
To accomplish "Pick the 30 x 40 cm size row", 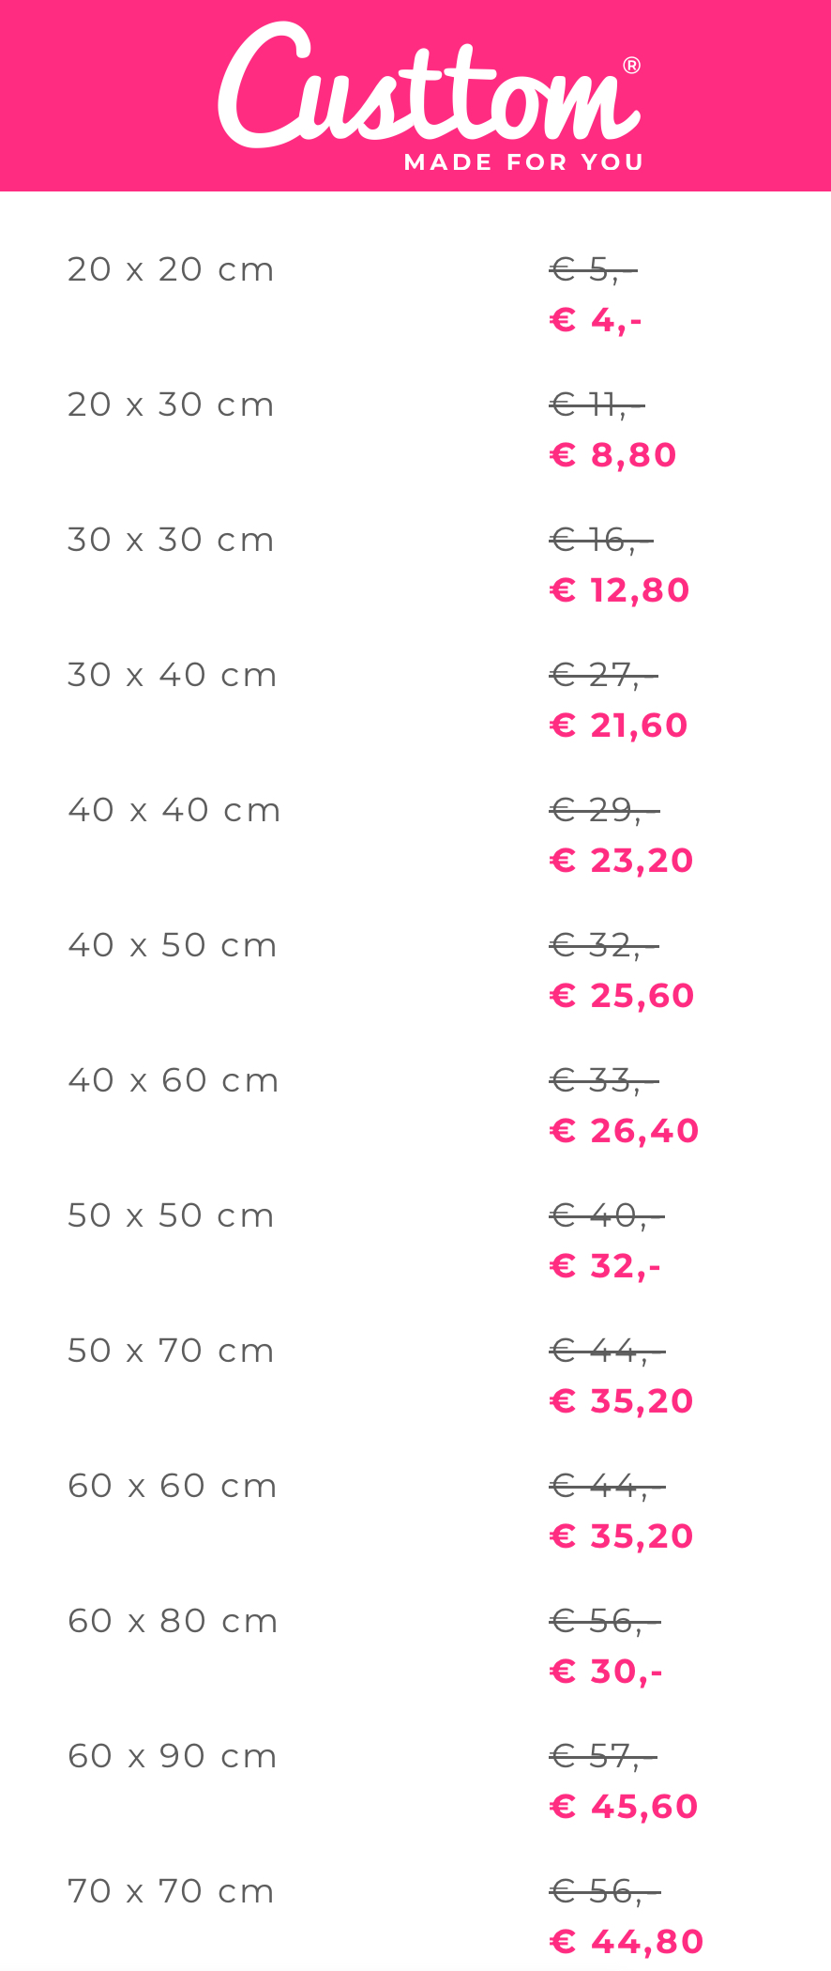I will point(173,676).
